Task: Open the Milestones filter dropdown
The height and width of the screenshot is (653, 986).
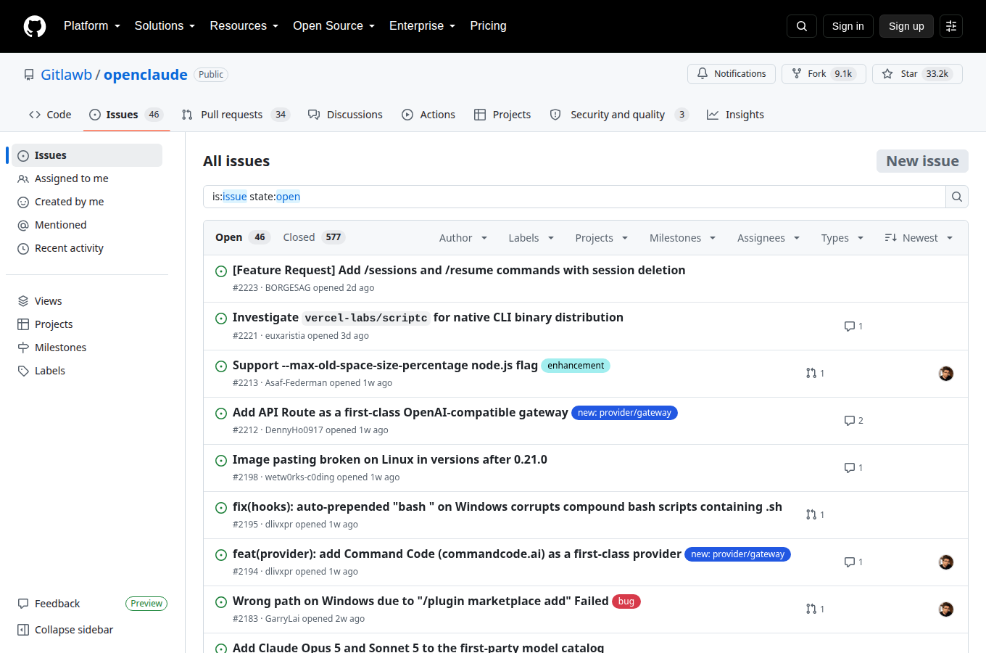Action: 683,238
